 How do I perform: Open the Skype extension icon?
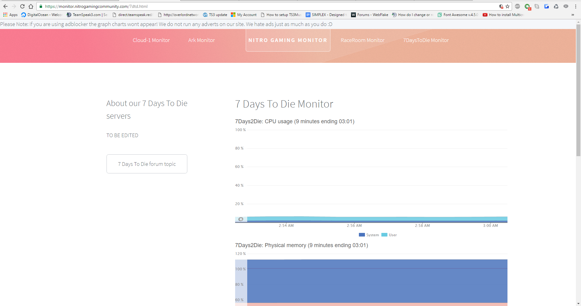pos(537,6)
